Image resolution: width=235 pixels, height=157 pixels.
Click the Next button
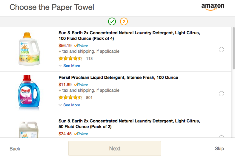(x=115, y=148)
